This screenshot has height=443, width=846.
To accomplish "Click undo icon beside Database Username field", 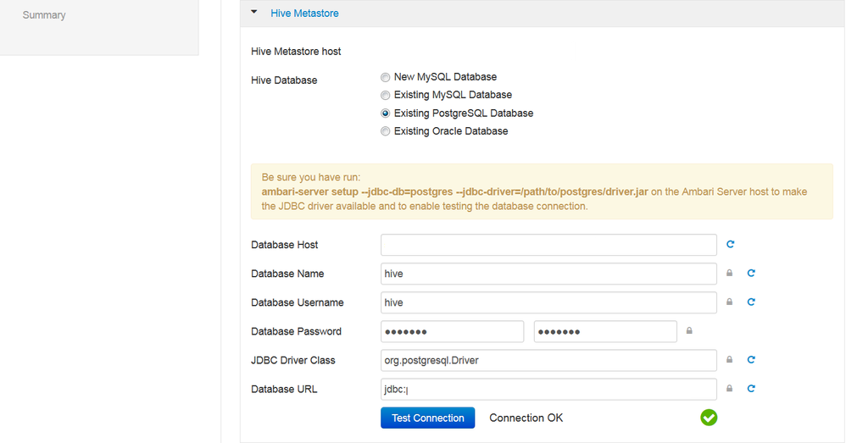I will point(751,302).
